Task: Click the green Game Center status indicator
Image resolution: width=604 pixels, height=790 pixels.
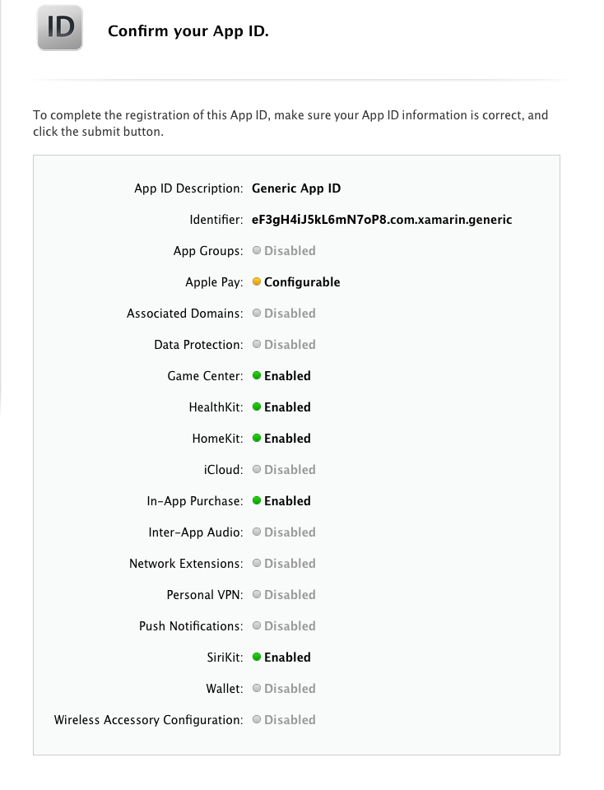Action: (x=257, y=376)
